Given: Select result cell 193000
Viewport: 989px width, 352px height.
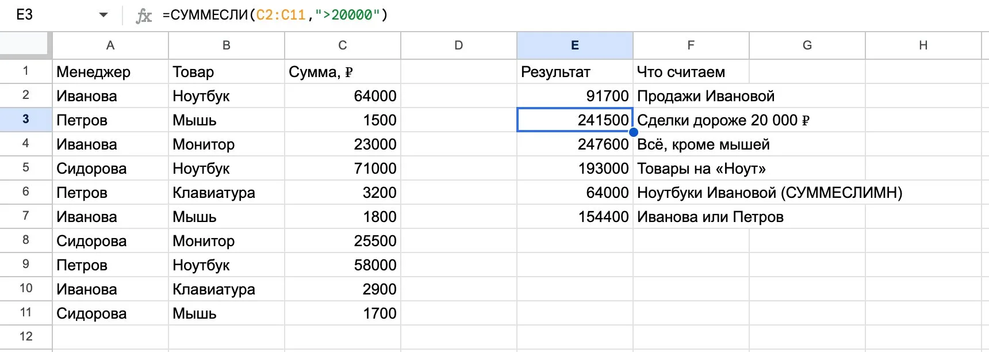Looking at the screenshot, I should 575,169.
